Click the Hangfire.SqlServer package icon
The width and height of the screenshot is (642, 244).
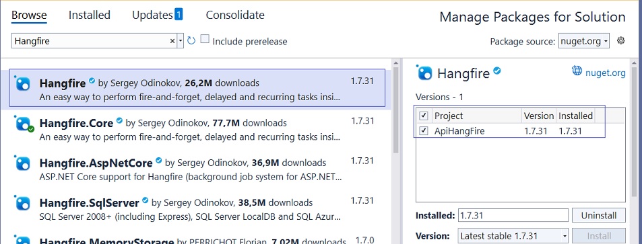coord(22,203)
